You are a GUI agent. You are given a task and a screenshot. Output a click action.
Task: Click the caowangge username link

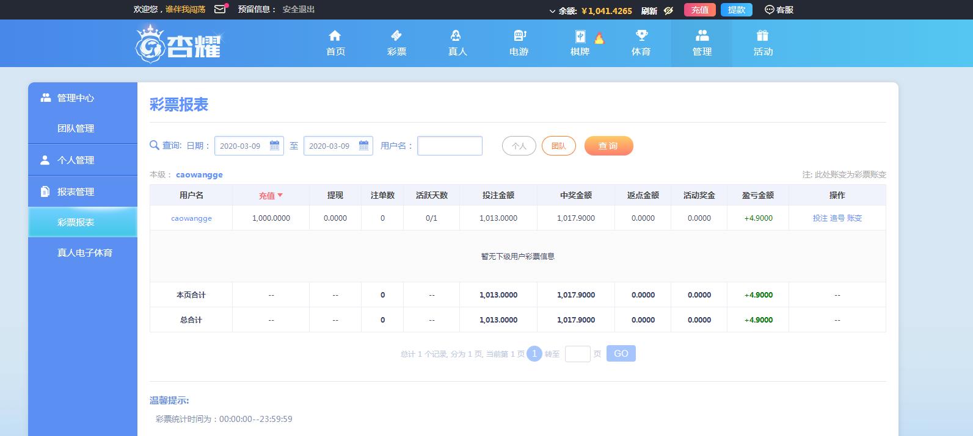[191, 218]
